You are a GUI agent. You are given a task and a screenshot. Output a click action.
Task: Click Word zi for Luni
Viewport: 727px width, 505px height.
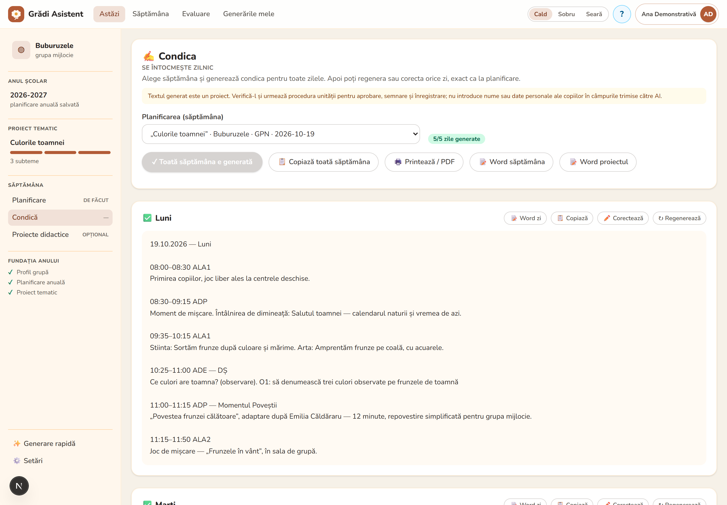pos(525,218)
